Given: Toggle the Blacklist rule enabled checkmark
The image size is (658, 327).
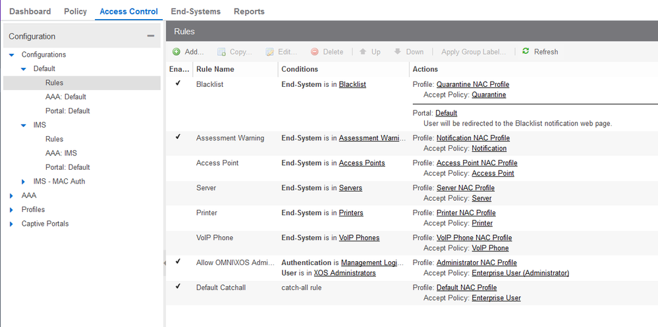Looking at the screenshot, I should 178,84.
